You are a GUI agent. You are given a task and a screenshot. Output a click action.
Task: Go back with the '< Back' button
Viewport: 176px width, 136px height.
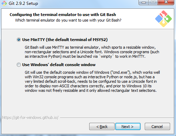pos(102,127)
